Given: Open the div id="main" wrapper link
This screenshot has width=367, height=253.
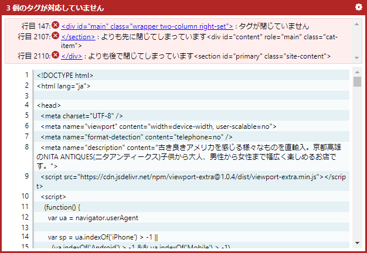Looking at the screenshot, I should pos(147,26).
